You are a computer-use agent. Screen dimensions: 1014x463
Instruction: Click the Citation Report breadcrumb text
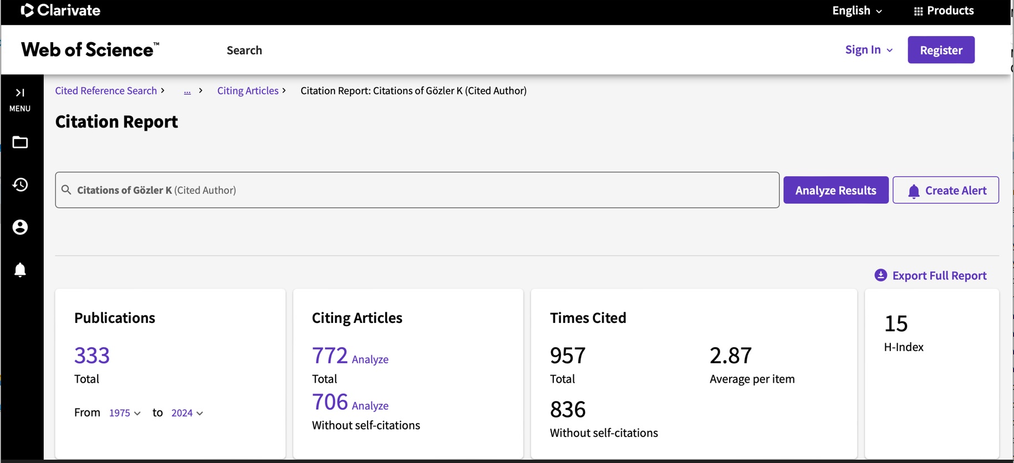pos(414,91)
